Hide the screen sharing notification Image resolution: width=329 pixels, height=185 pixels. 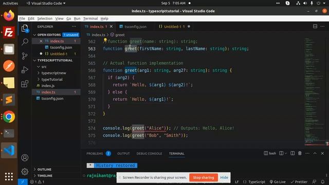[224, 177]
